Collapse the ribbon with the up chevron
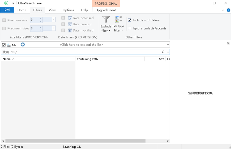Screen dimensions: 231x149 point(223,10)
